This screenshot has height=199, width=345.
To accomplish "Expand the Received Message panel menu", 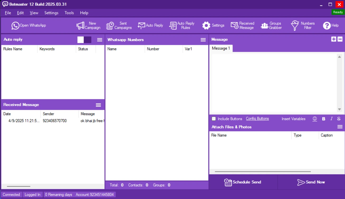I will (98, 105).
